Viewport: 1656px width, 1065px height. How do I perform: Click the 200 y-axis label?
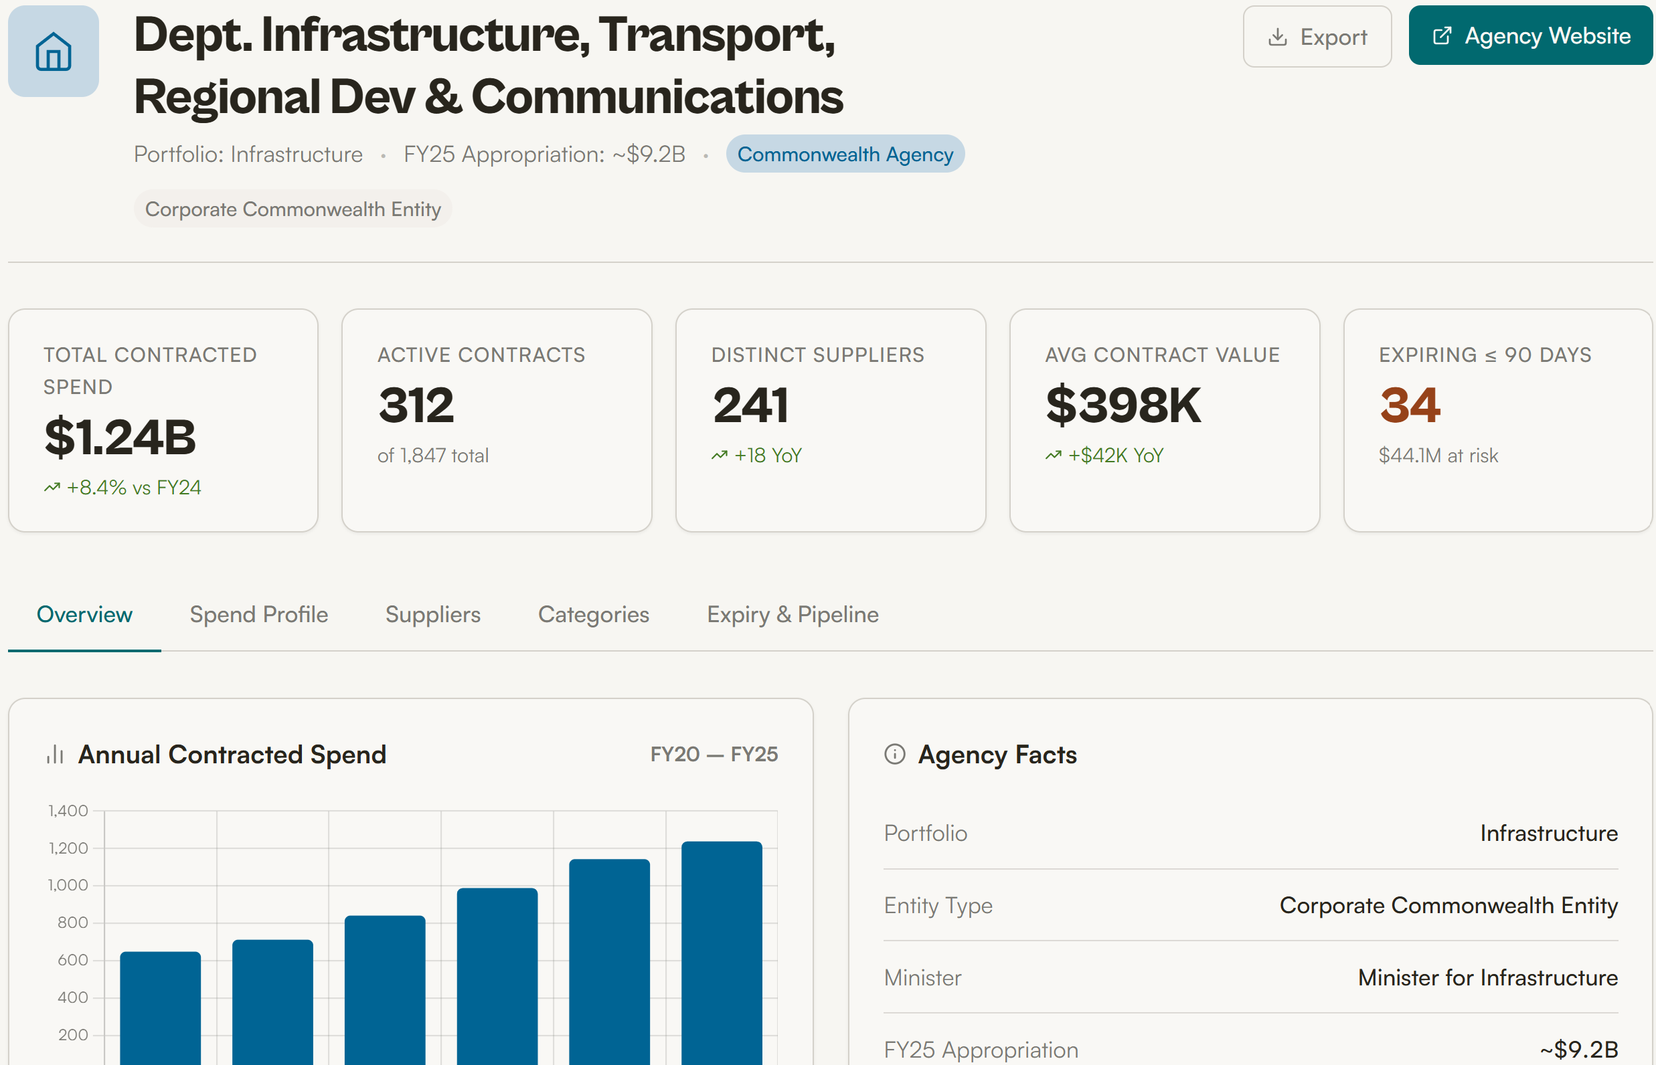tap(73, 1035)
